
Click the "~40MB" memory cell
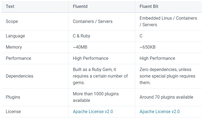pyautogui.click(x=80, y=47)
